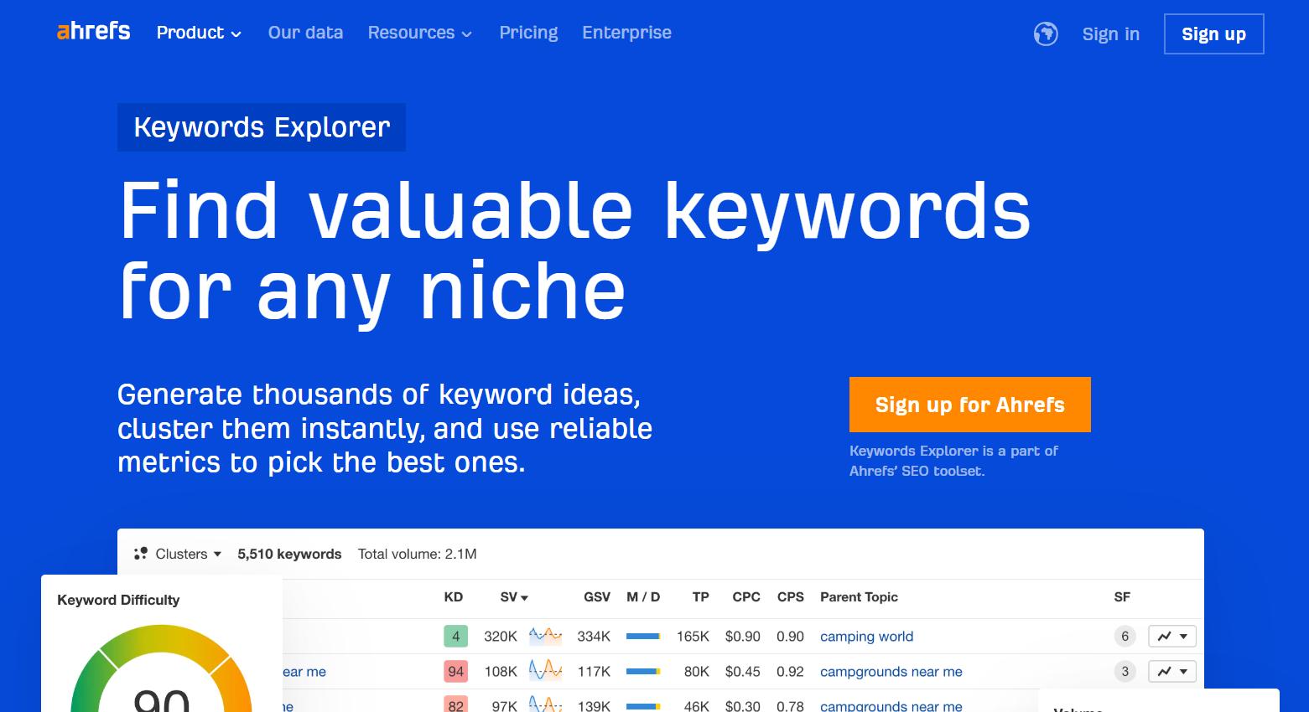
Task: Click the $0.90 CPC value
Action: tap(743, 637)
